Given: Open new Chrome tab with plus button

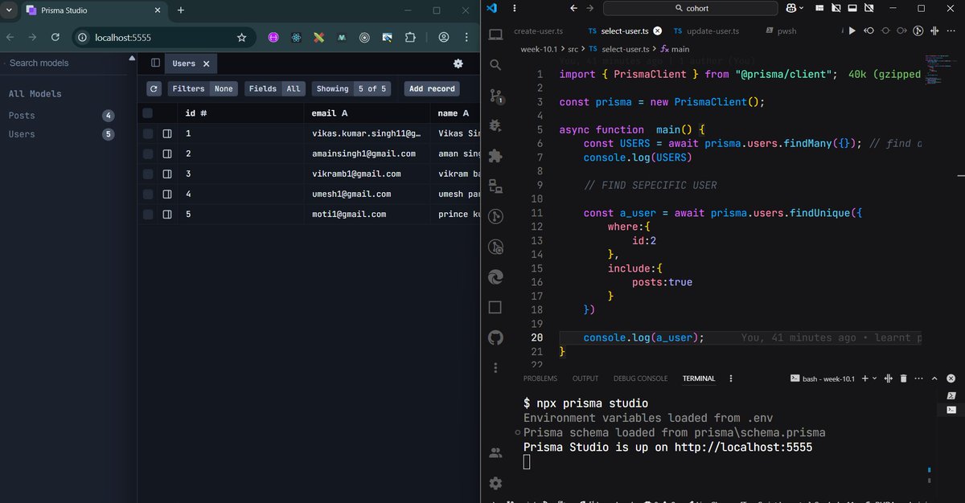Looking at the screenshot, I should [180, 10].
